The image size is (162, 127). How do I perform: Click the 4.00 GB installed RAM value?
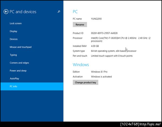[95, 46]
